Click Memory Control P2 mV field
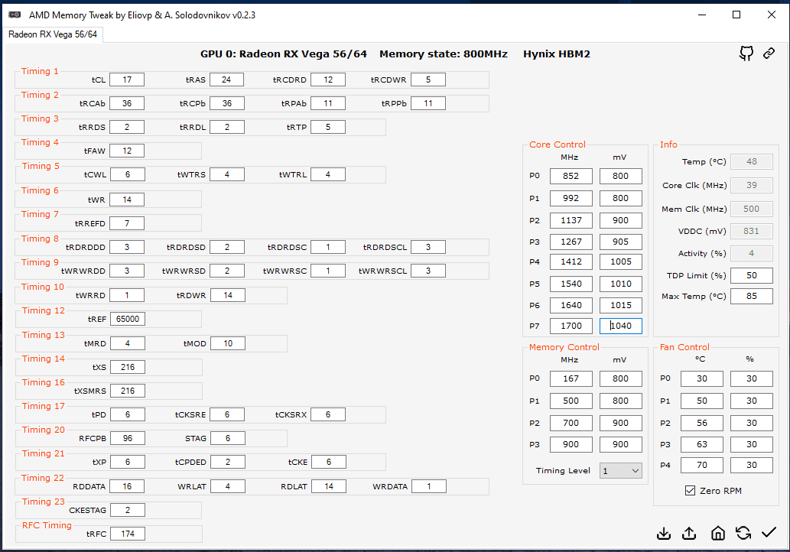 pyautogui.click(x=621, y=423)
